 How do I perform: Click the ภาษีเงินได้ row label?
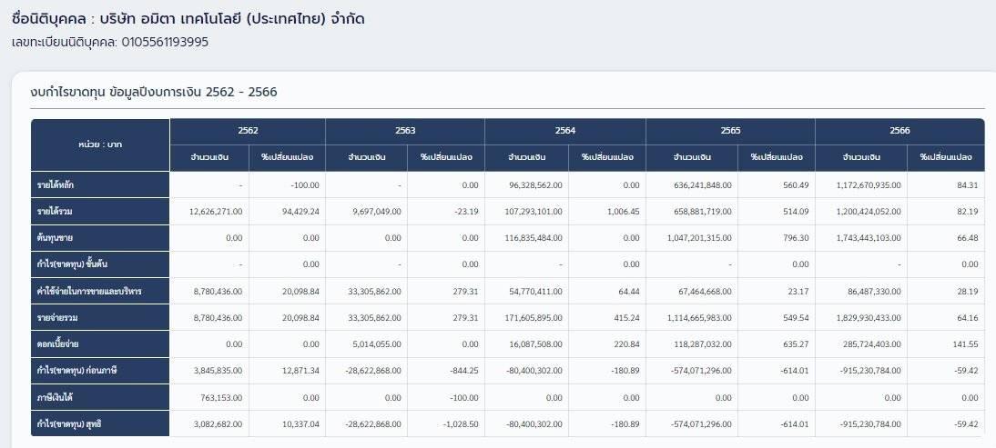point(100,397)
